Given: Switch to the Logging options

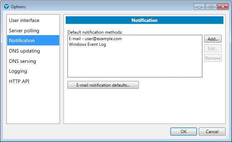Looking at the screenshot, I should click(x=18, y=71).
